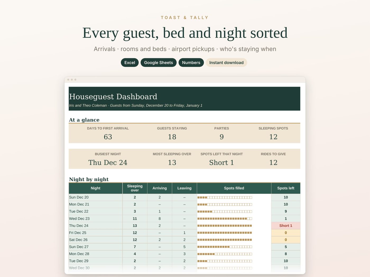The height and width of the screenshot is (277, 370).
Task: Click the Sleeping over column header
Action: [x=135, y=188]
